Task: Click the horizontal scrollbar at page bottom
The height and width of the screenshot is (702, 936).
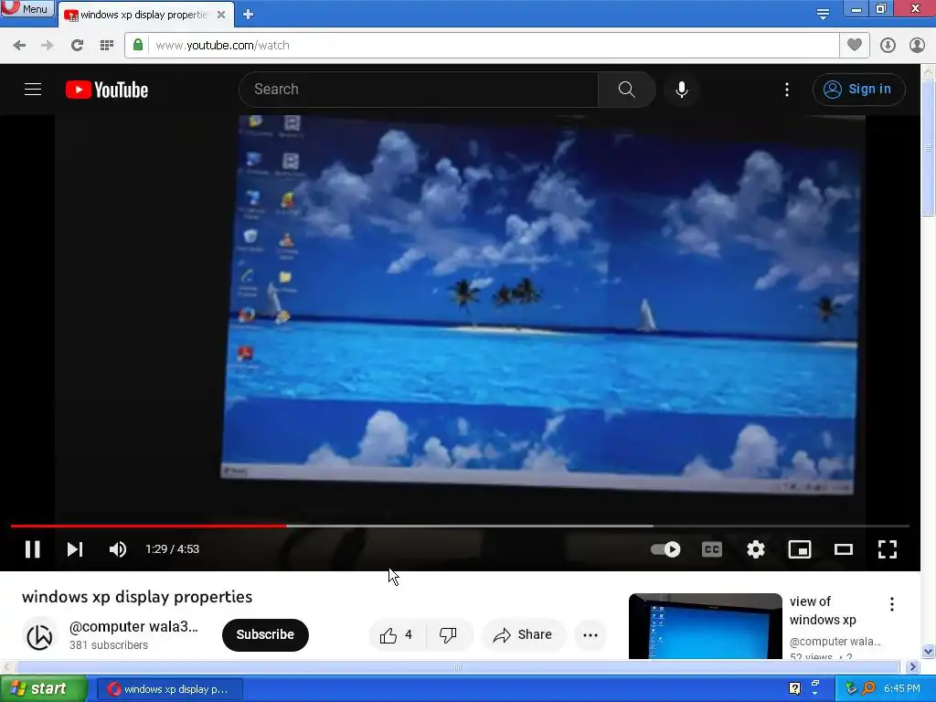Action: [457, 666]
